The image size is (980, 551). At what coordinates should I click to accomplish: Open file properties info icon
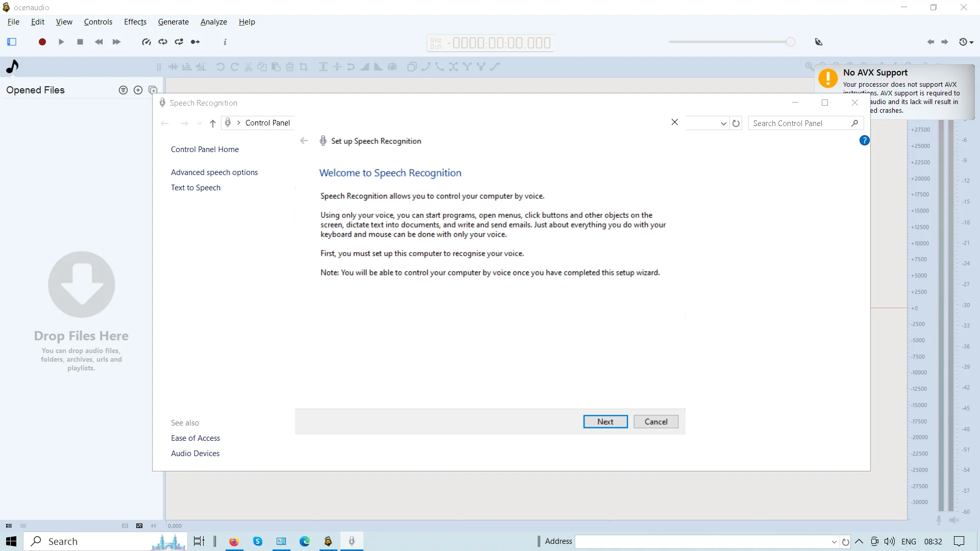coord(225,42)
